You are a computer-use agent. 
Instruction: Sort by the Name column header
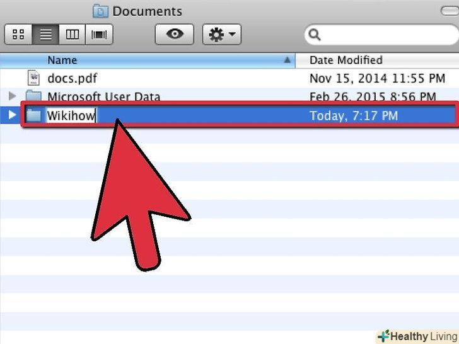tap(148, 60)
